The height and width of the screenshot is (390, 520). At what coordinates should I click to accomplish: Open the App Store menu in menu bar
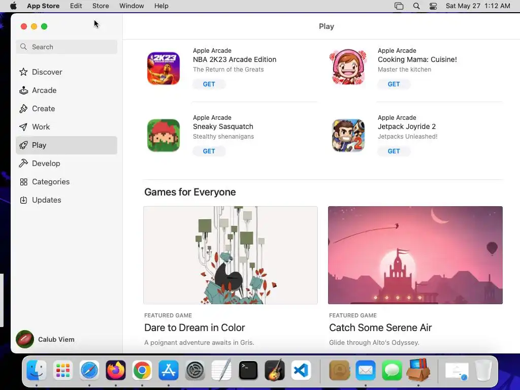click(43, 6)
